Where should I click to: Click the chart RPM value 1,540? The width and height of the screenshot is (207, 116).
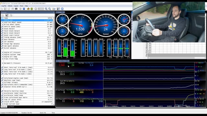coord(62,65)
